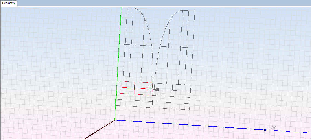
Task: Click the +X axis label
Action: click(272, 128)
